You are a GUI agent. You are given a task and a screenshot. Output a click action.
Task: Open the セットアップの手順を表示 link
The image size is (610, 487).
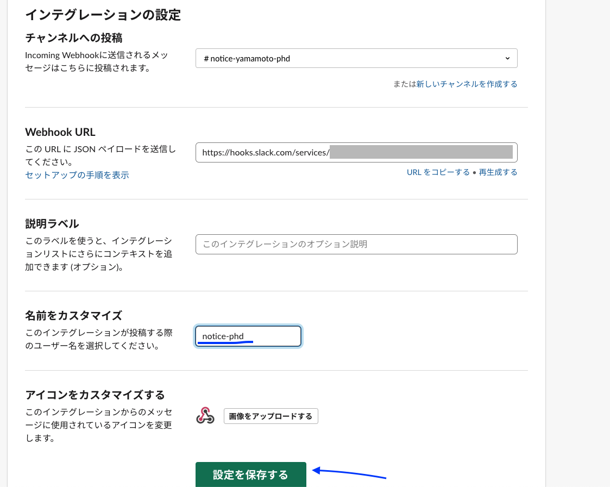click(77, 175)
